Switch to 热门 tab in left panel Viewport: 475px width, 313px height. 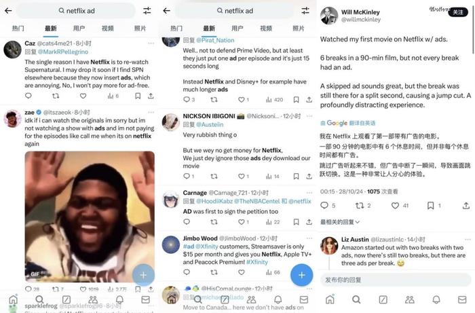coord(18,29)
